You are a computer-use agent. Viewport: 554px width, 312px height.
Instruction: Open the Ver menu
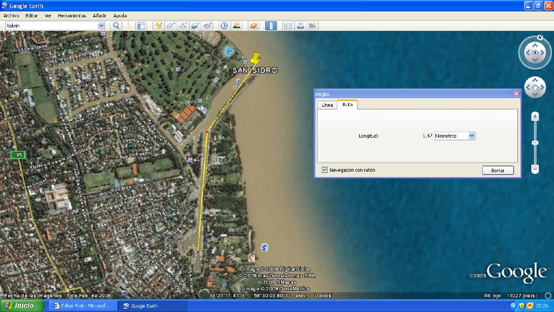point(48,16)
